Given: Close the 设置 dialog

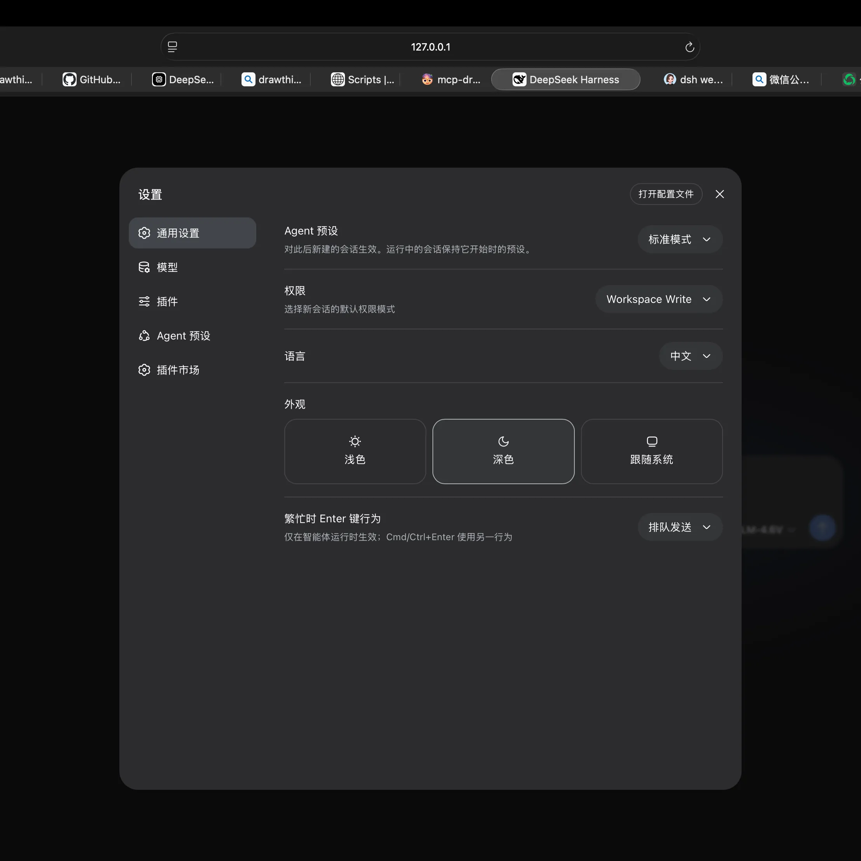Looking at the screenshot, I should [719, 194].
